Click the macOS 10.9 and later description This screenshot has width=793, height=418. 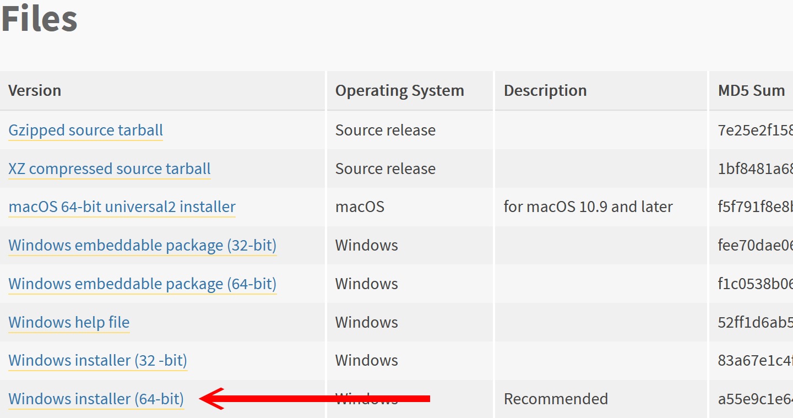(x=588, y=207)
